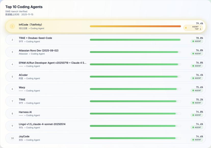211x148 pixels.
Task: Click the AGENT tag in JoyCode row
Action: tap(197, 140)
